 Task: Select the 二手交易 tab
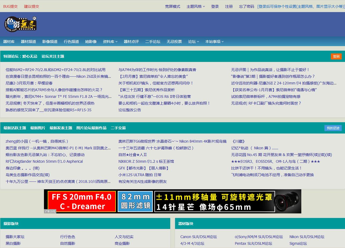[x=118, y=128]
